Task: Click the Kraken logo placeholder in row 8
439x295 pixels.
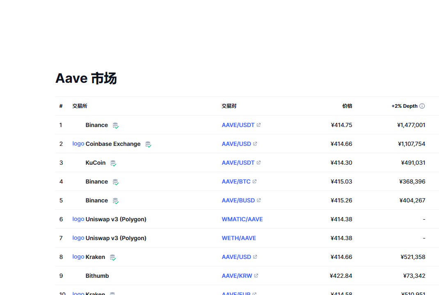Action: point(78,256)
